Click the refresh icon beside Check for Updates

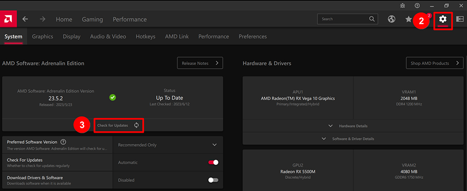[136, 125]
